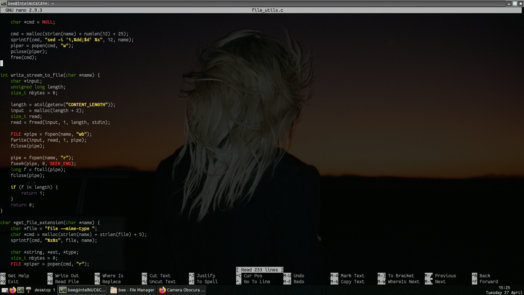Select the bee@IntelNUC6C terminal taskbar button
The height and width of the screenshot is (295, 524).
tap(82, 290)
